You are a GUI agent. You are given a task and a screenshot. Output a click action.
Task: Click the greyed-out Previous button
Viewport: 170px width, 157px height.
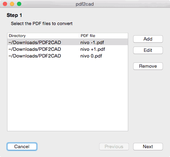114,146
